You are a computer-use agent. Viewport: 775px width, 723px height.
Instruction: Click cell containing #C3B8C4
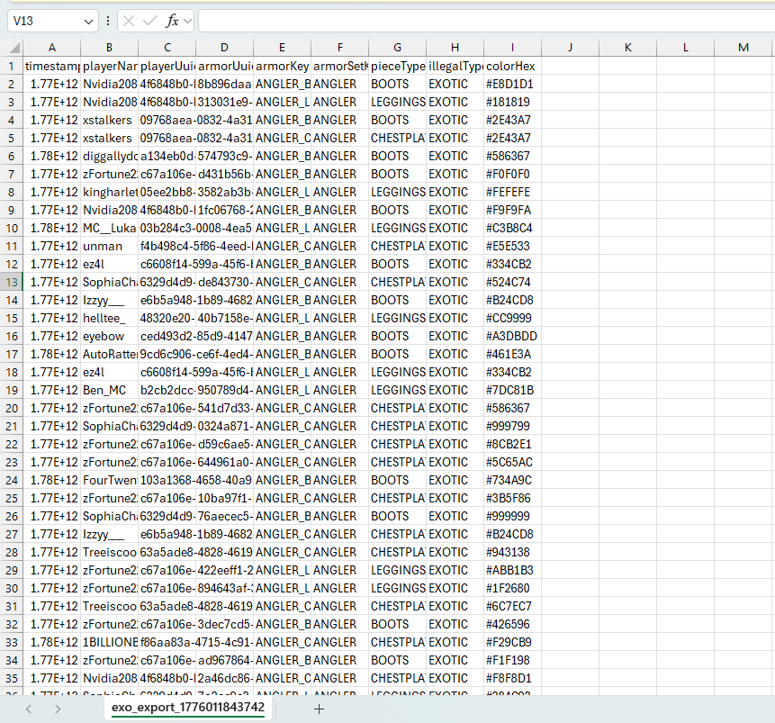click(512, 228)
